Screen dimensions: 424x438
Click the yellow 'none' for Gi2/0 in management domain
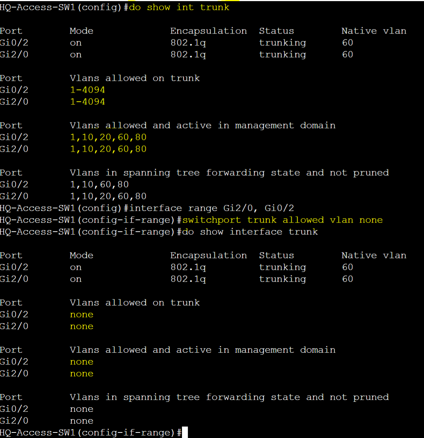pos(82,374)
